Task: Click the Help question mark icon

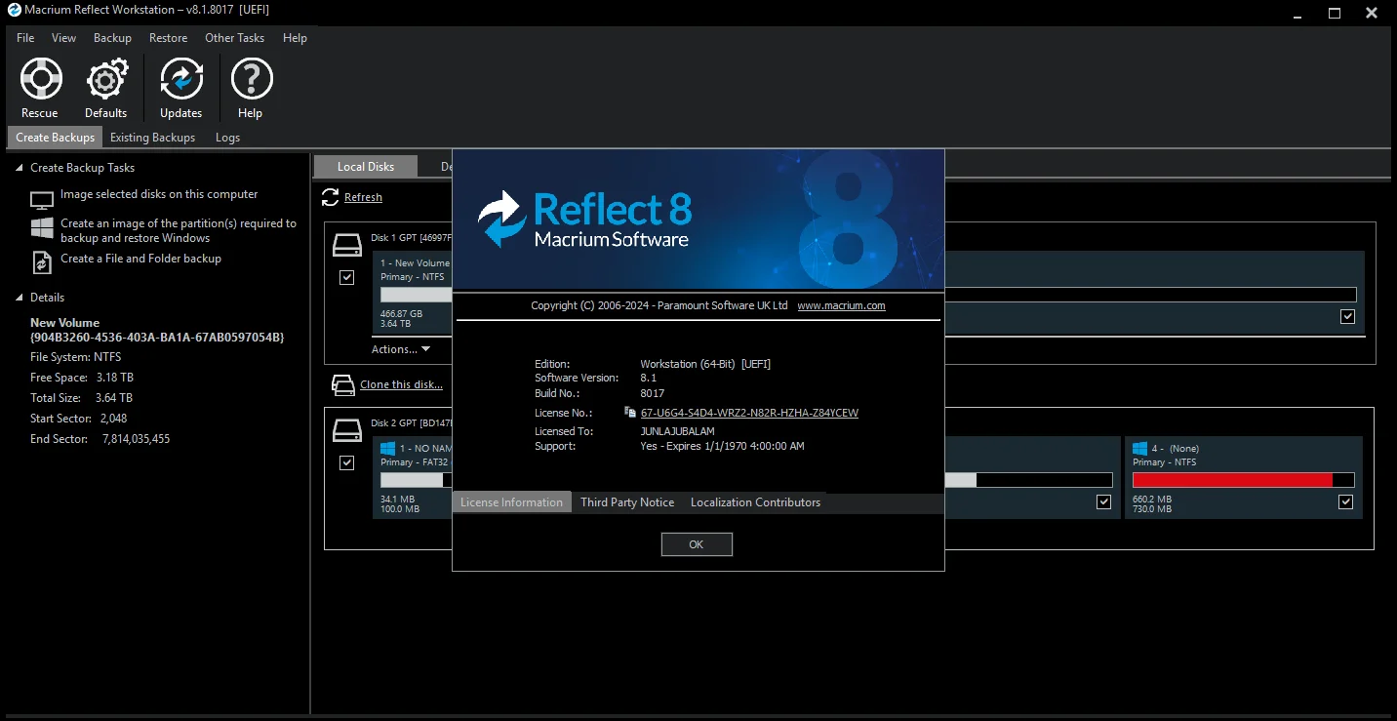Action: pyautogui.click(x=251, y=80)
